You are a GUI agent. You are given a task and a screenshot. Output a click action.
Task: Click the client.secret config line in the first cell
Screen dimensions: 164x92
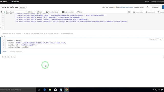click(x=52, y=19)
